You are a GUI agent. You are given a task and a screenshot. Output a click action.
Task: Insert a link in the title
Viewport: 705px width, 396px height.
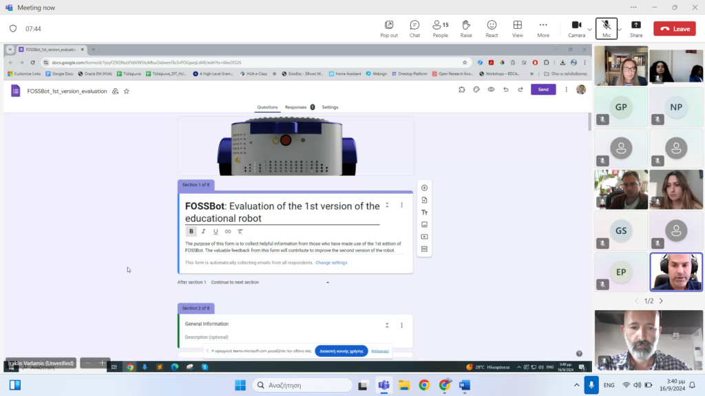point(228,231)
